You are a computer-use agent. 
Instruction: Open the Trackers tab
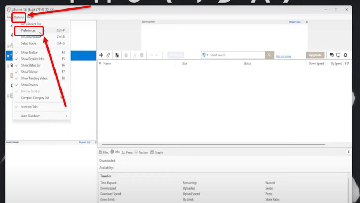click(x=141, y=152)
